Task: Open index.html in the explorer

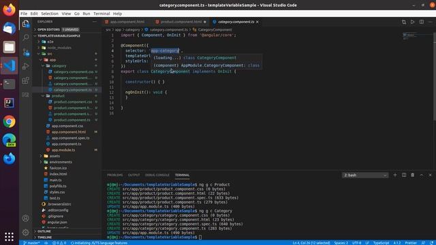Action: [58, 174]
